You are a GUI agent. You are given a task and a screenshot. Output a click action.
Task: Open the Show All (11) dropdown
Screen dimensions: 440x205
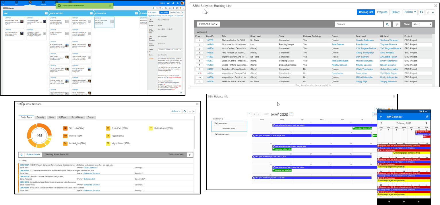pyautogui.click(x=422, y=24)
